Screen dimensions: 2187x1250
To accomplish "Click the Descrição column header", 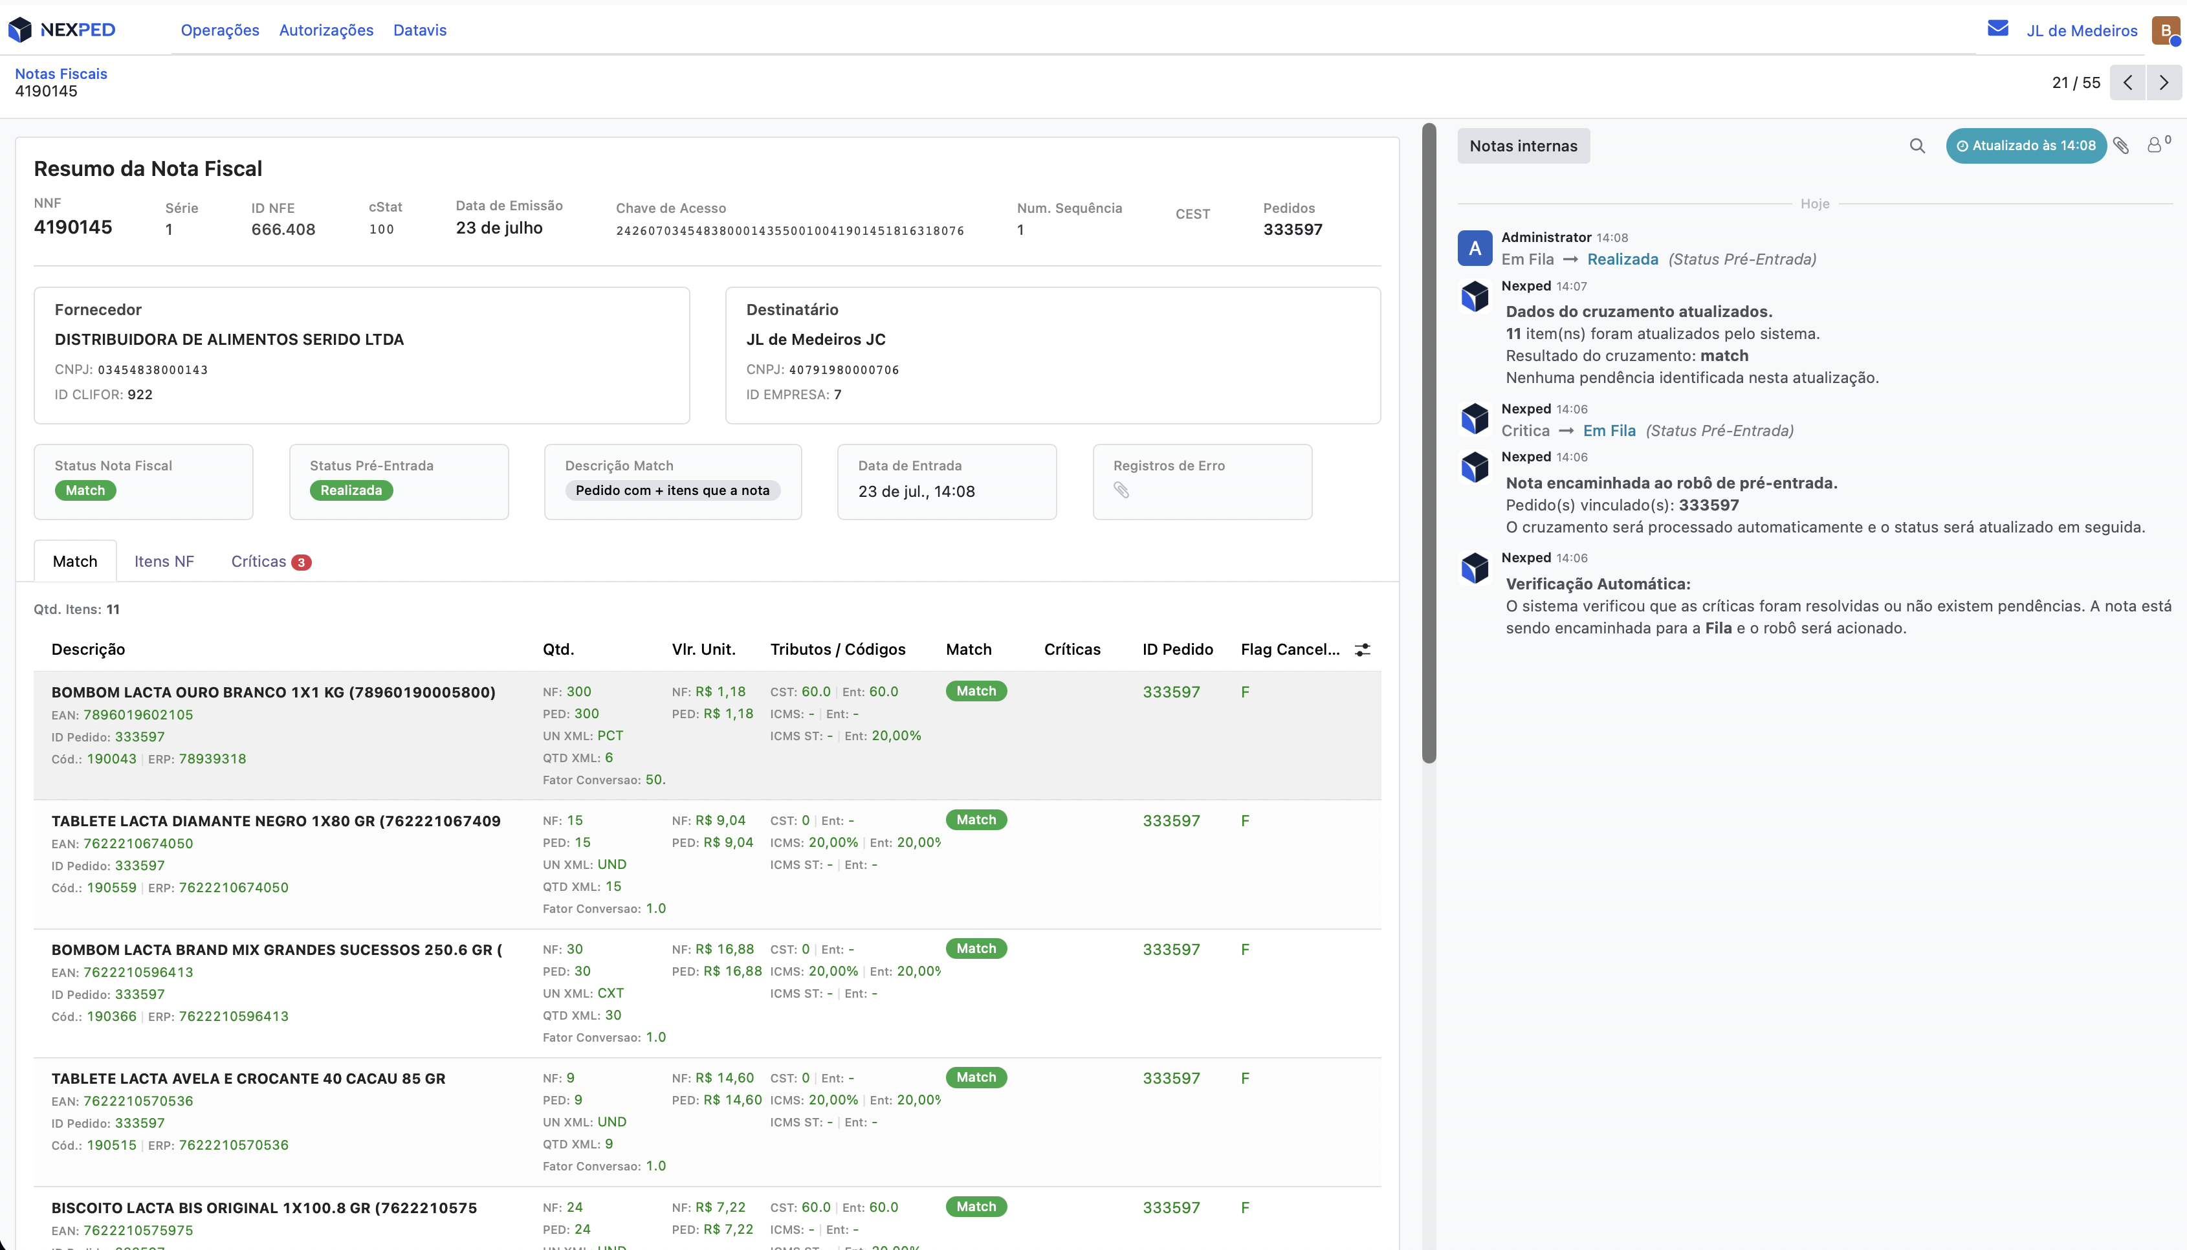I will click(x=89, y=650).
